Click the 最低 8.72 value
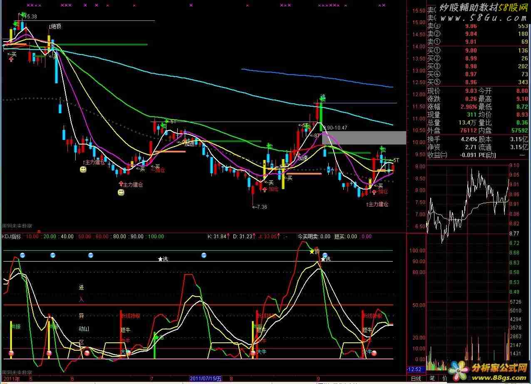 [522, 107]
